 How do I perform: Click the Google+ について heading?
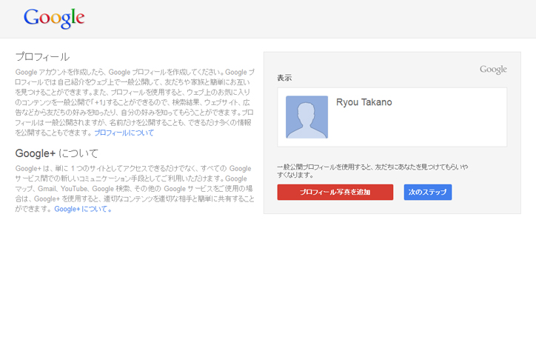[x=57, y=153]
